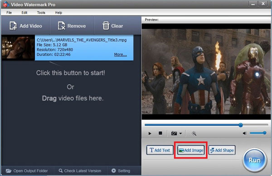Add a shape watermark
Viewport: 272px width, 176px height.
point(222,150)
